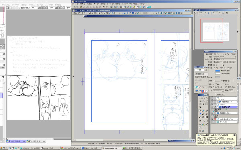Open the Navigator zoom dropdown arrow
Screen dimensions: 241x150
point(205,13)
